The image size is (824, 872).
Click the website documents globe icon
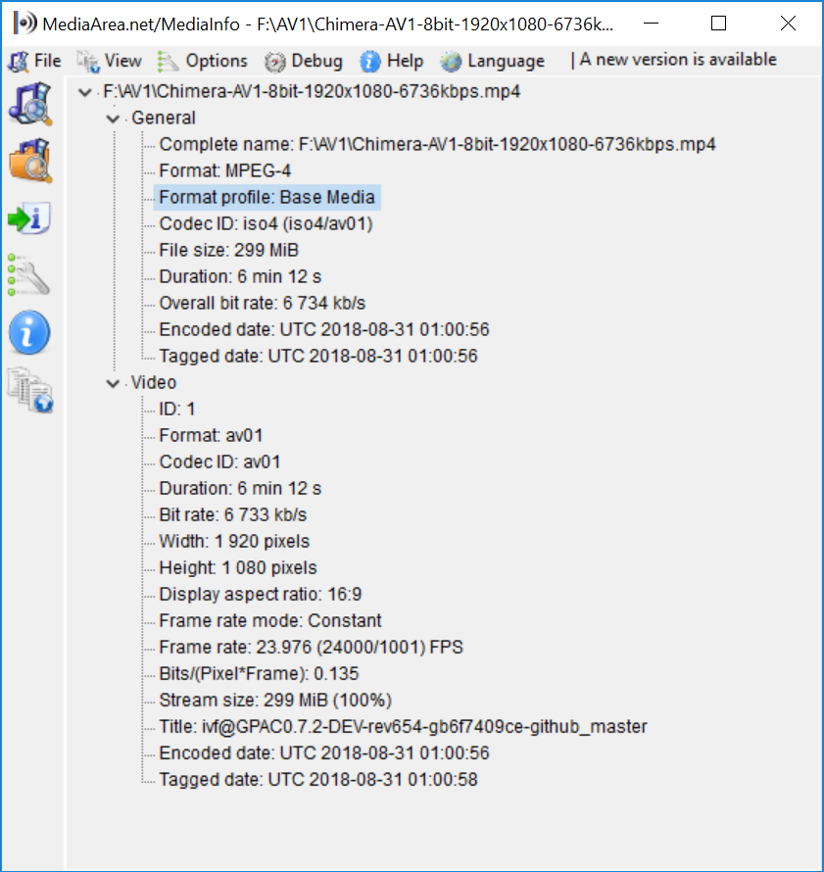[x=30, y=390]
